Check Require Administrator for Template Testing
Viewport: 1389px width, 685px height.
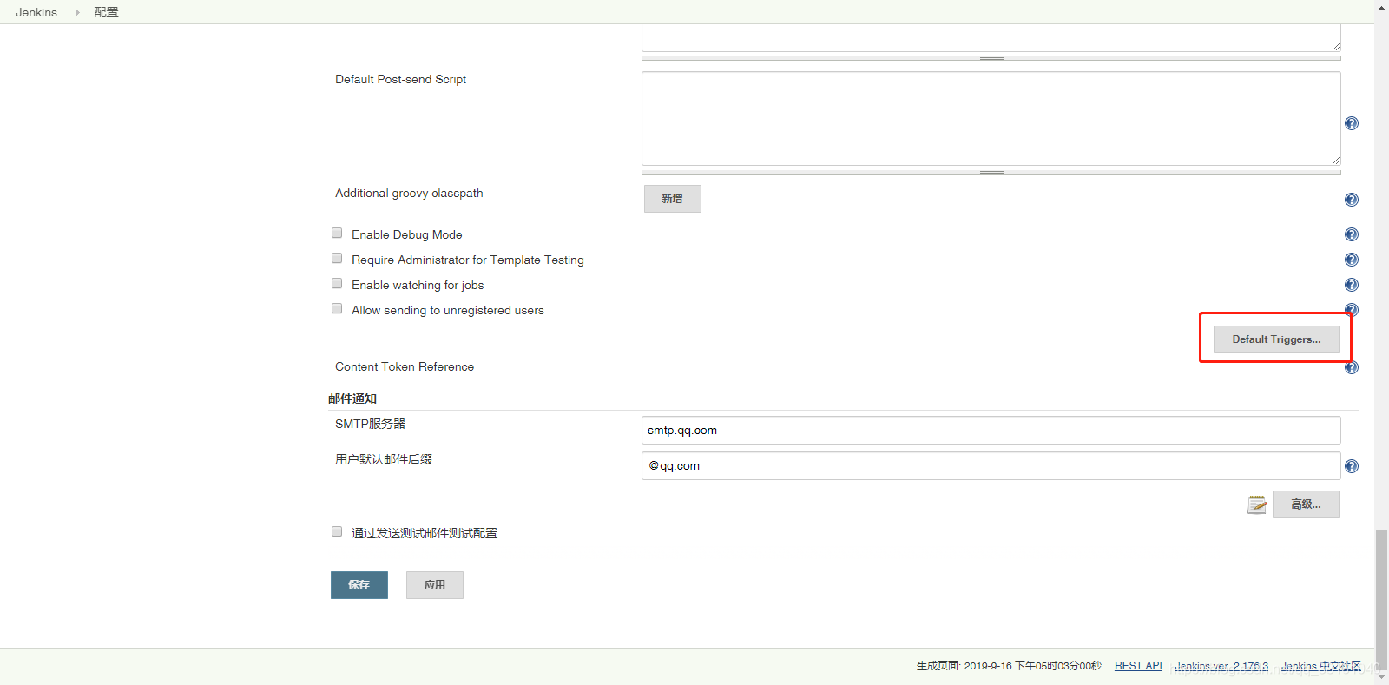(x=337, y=258)
